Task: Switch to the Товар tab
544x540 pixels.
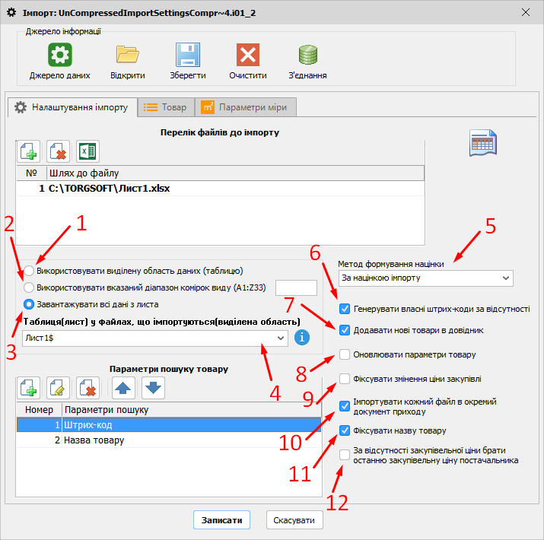Action: [x=165, y=107]
